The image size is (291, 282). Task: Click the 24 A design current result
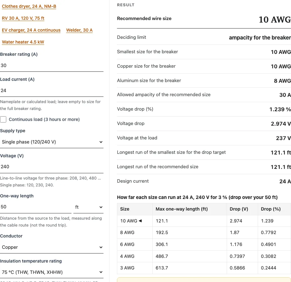[285, 181]
